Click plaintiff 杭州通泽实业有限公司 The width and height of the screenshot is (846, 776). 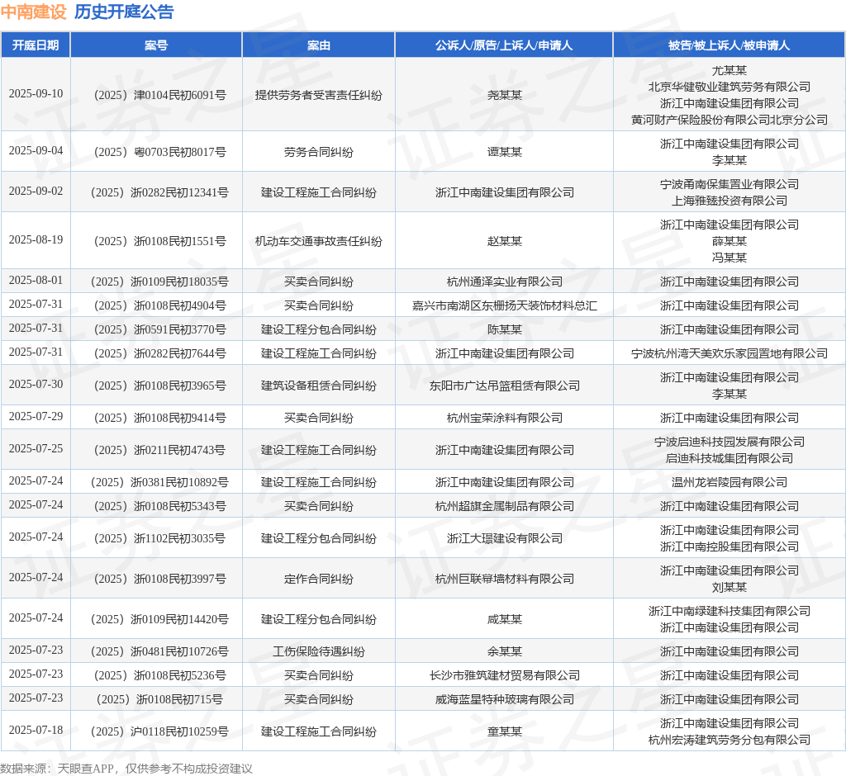click(x=505, y=282)
